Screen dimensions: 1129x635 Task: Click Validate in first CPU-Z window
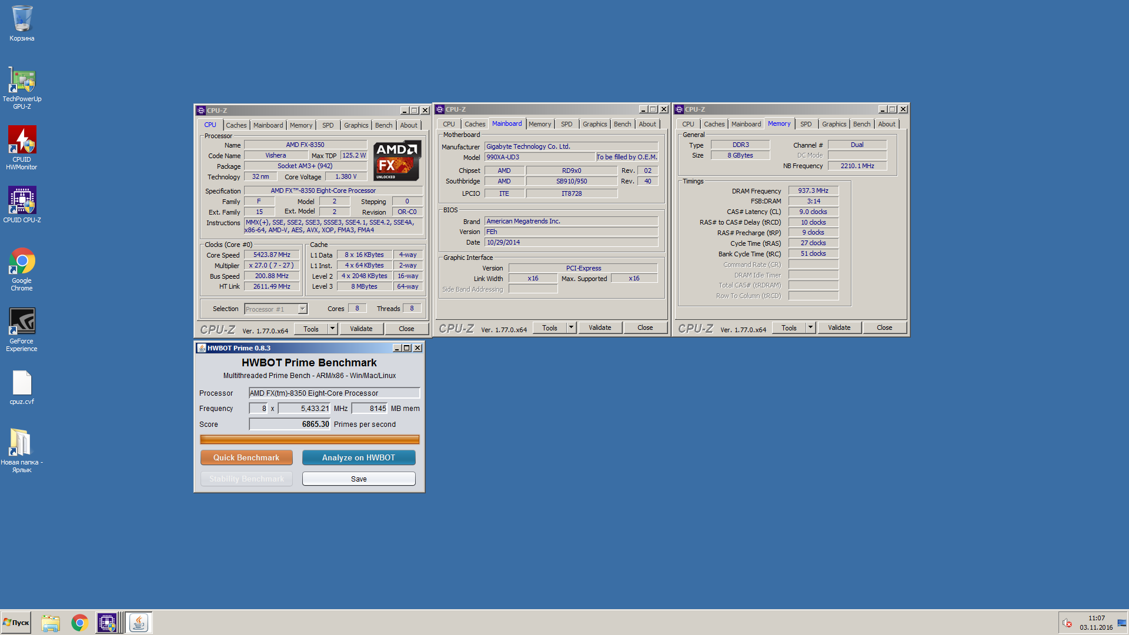tap(361, 329)
